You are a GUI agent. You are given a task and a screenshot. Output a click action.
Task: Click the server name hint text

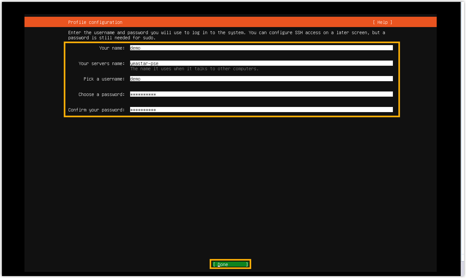click(194, 69)
